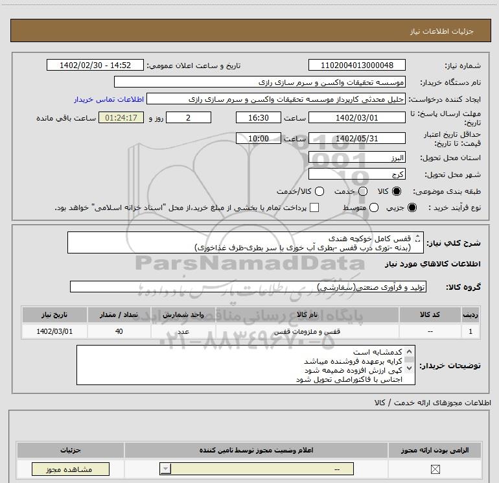499x483 pixels.
Task: Click the کپی ارزش افزوده ضمیمه شود note
Action: tap(353, 370)
